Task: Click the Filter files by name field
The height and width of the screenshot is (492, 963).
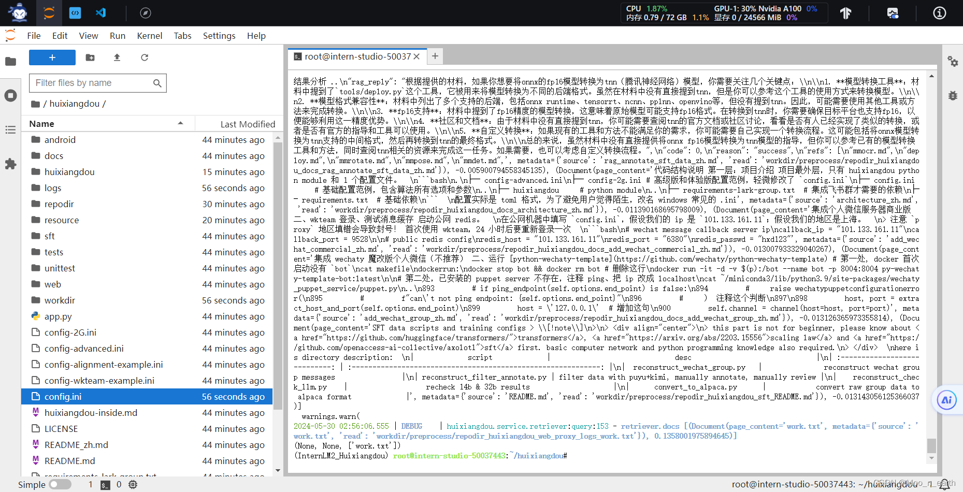Action: click(x=97, y=83)
